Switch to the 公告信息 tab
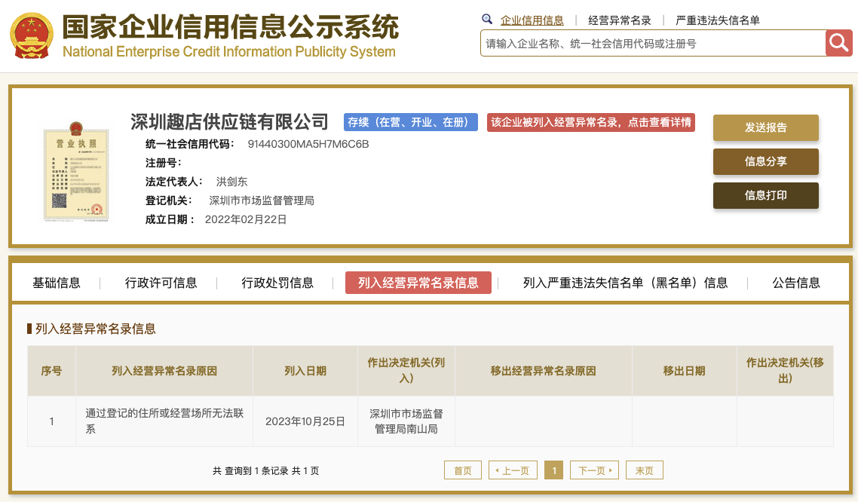858x502 pixels. (796, 283)
